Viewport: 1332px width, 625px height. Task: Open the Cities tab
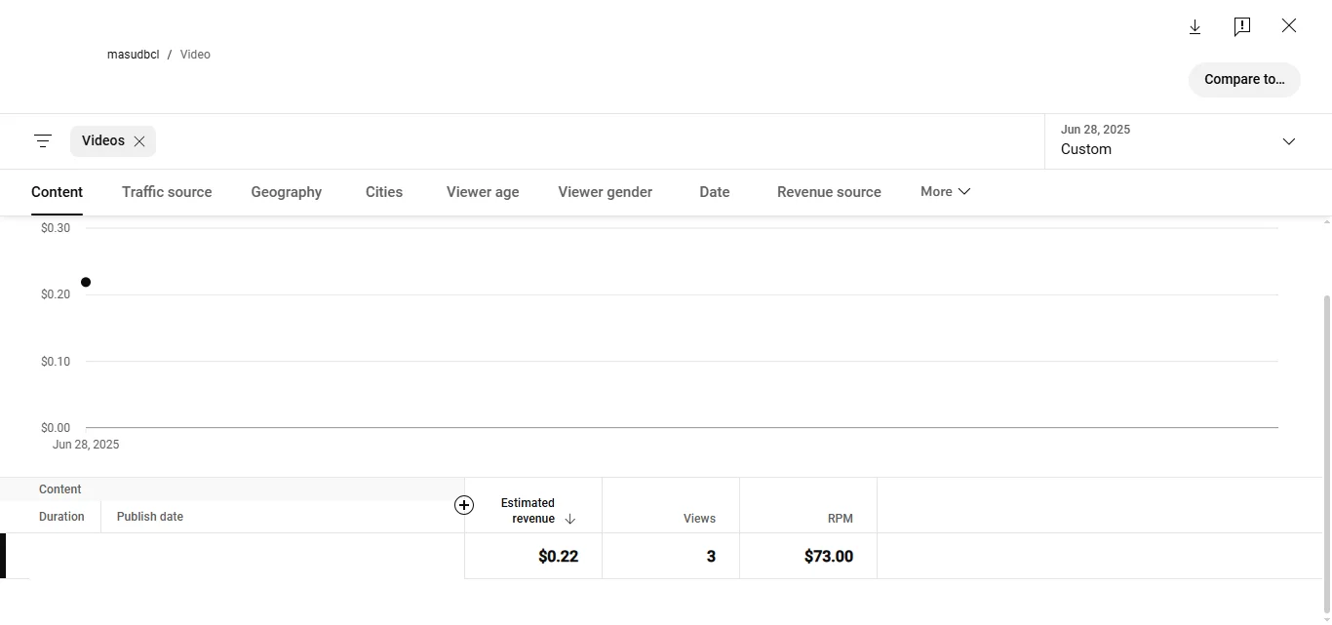pos(384,192)
